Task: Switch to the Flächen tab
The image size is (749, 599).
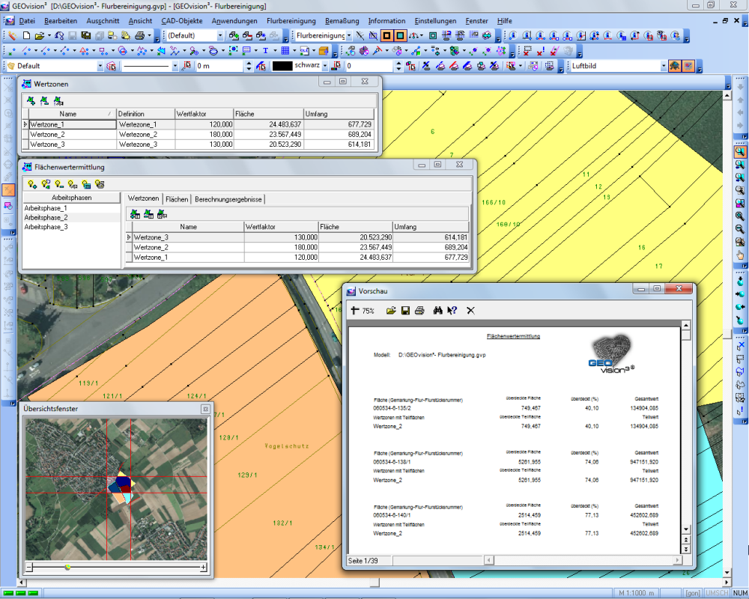Action: click(x=177, y=199)
